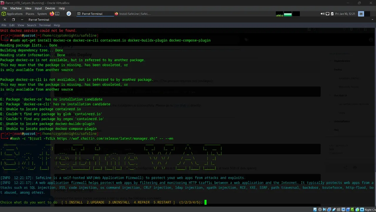Click the VirtualBox optical drive status icon
The height and width of the screenshot is (212, 376).
pos(320,210)
